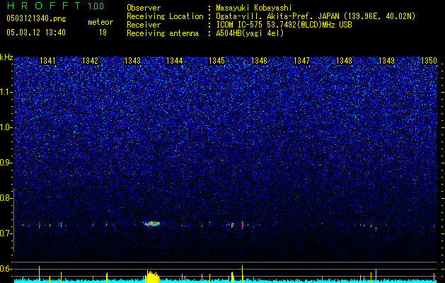
Task: Click the 0.7 kHz axis label
Action: point(5,233)
